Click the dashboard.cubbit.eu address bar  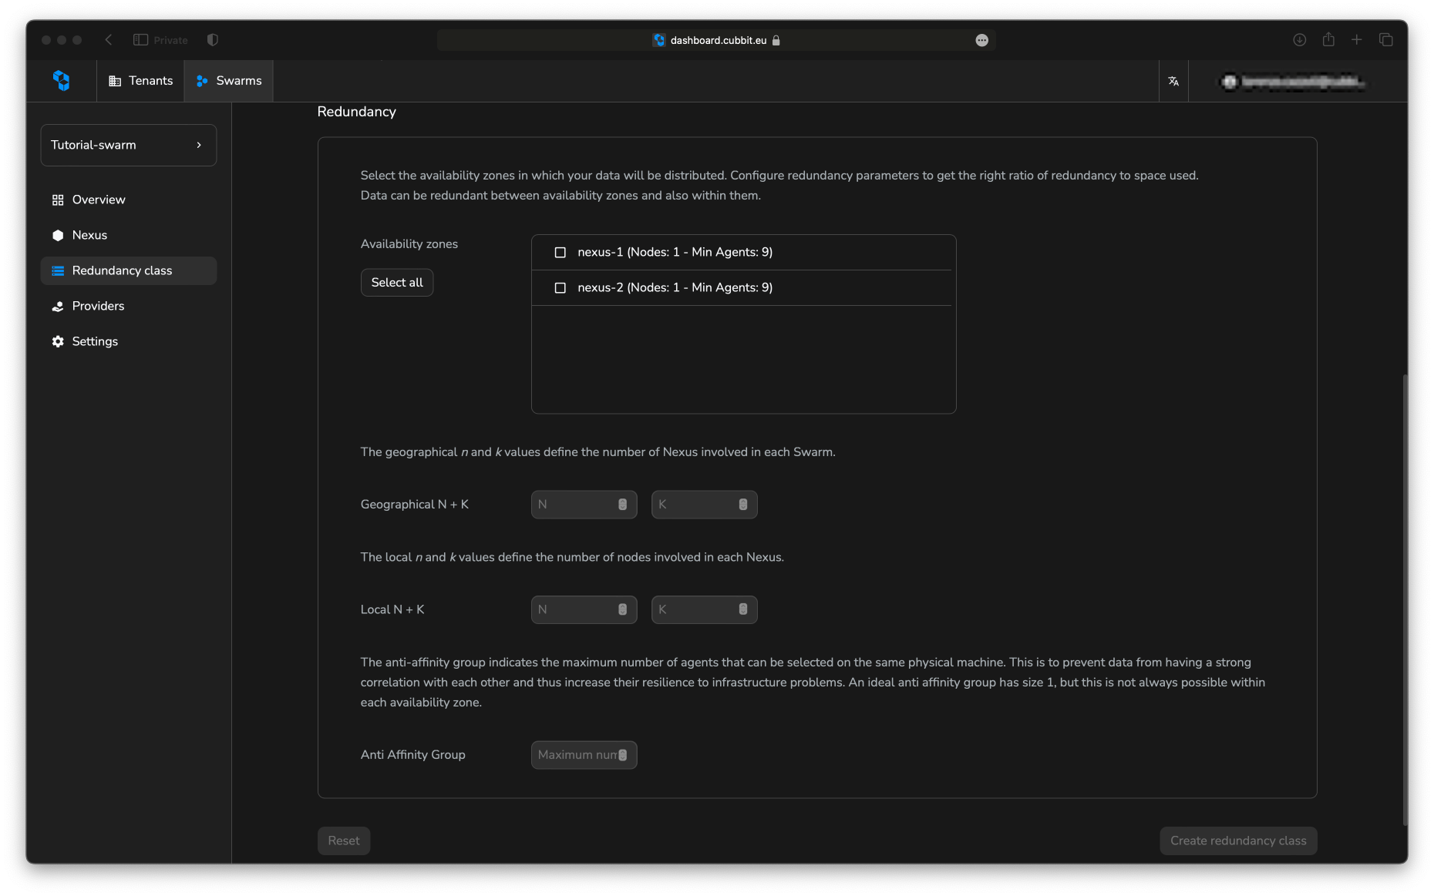click(x=716, y=40)
